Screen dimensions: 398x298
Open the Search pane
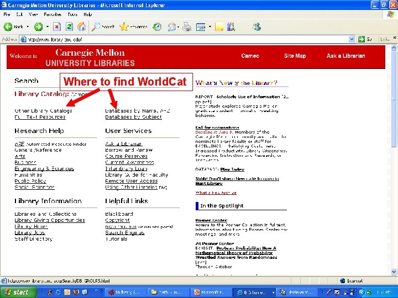click(x=103, y=26)
